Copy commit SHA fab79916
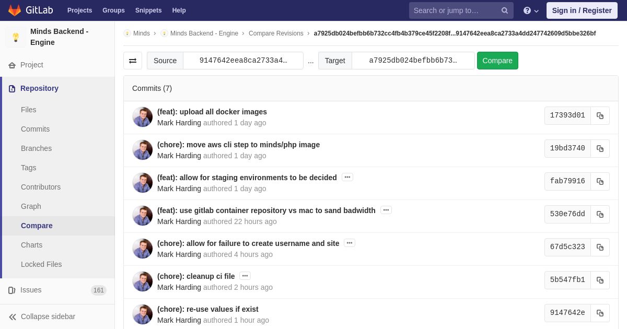This screenshot has width=627, height=329. click(x=600, y=182)
